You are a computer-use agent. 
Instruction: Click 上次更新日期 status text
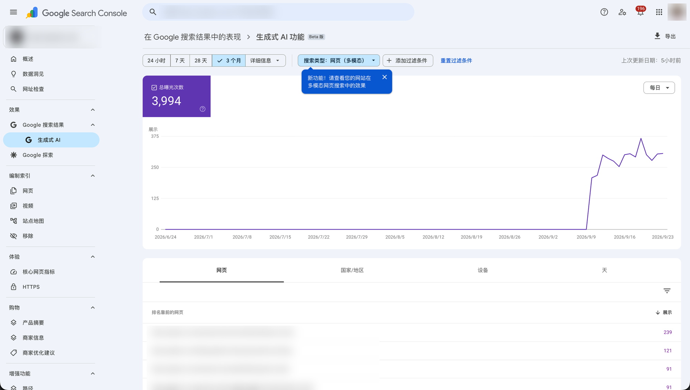(x=651, y=61)
